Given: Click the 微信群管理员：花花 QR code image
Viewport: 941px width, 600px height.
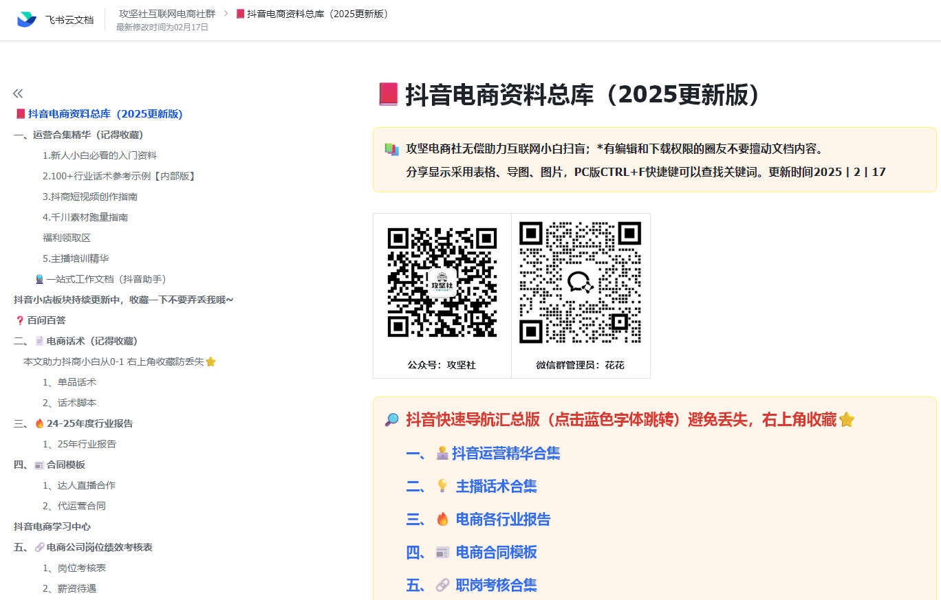Looking at the screenshot, I should [581, 282].
